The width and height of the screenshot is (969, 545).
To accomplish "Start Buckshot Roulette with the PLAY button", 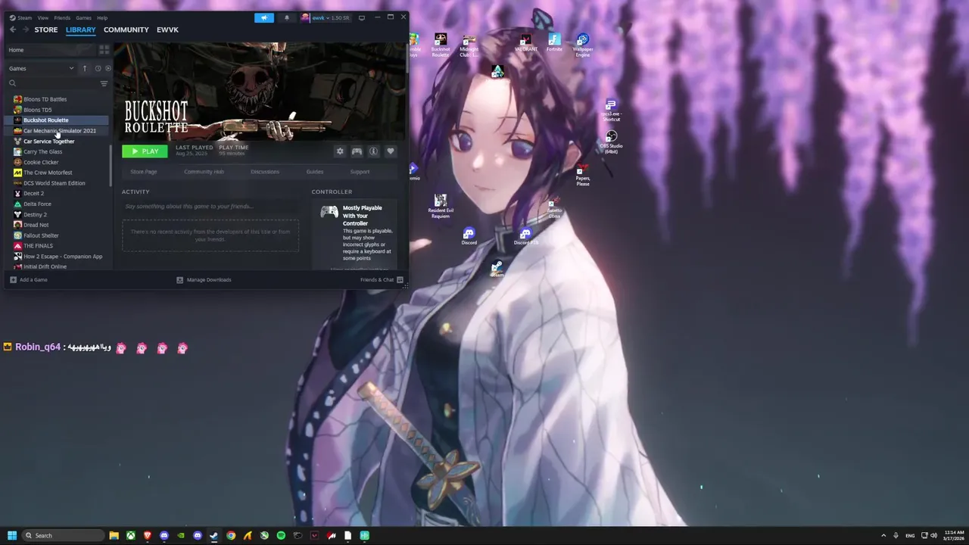I will pos(145,151).
